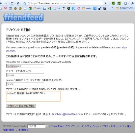Click the feedback@friendfeed.com email link
Viewport: 135px width, 133px height.
pyautogui.click(x=67, y=114)
